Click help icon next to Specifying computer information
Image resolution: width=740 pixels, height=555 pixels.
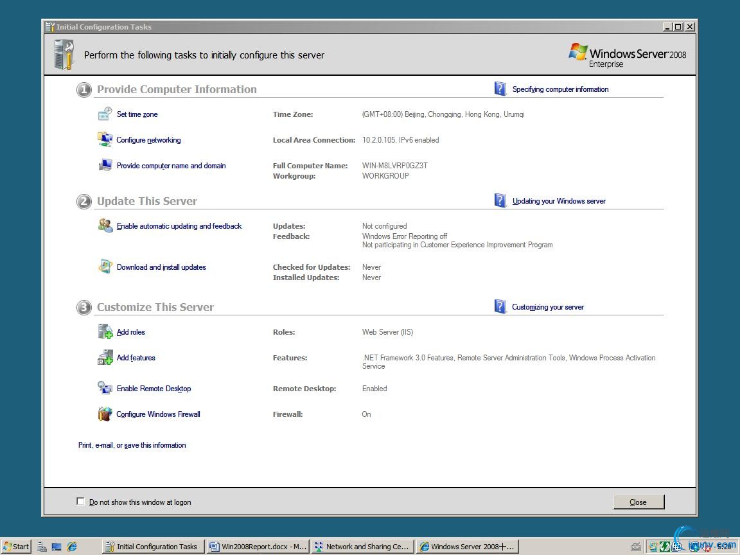pyautogui.click(x=500, y=89)
